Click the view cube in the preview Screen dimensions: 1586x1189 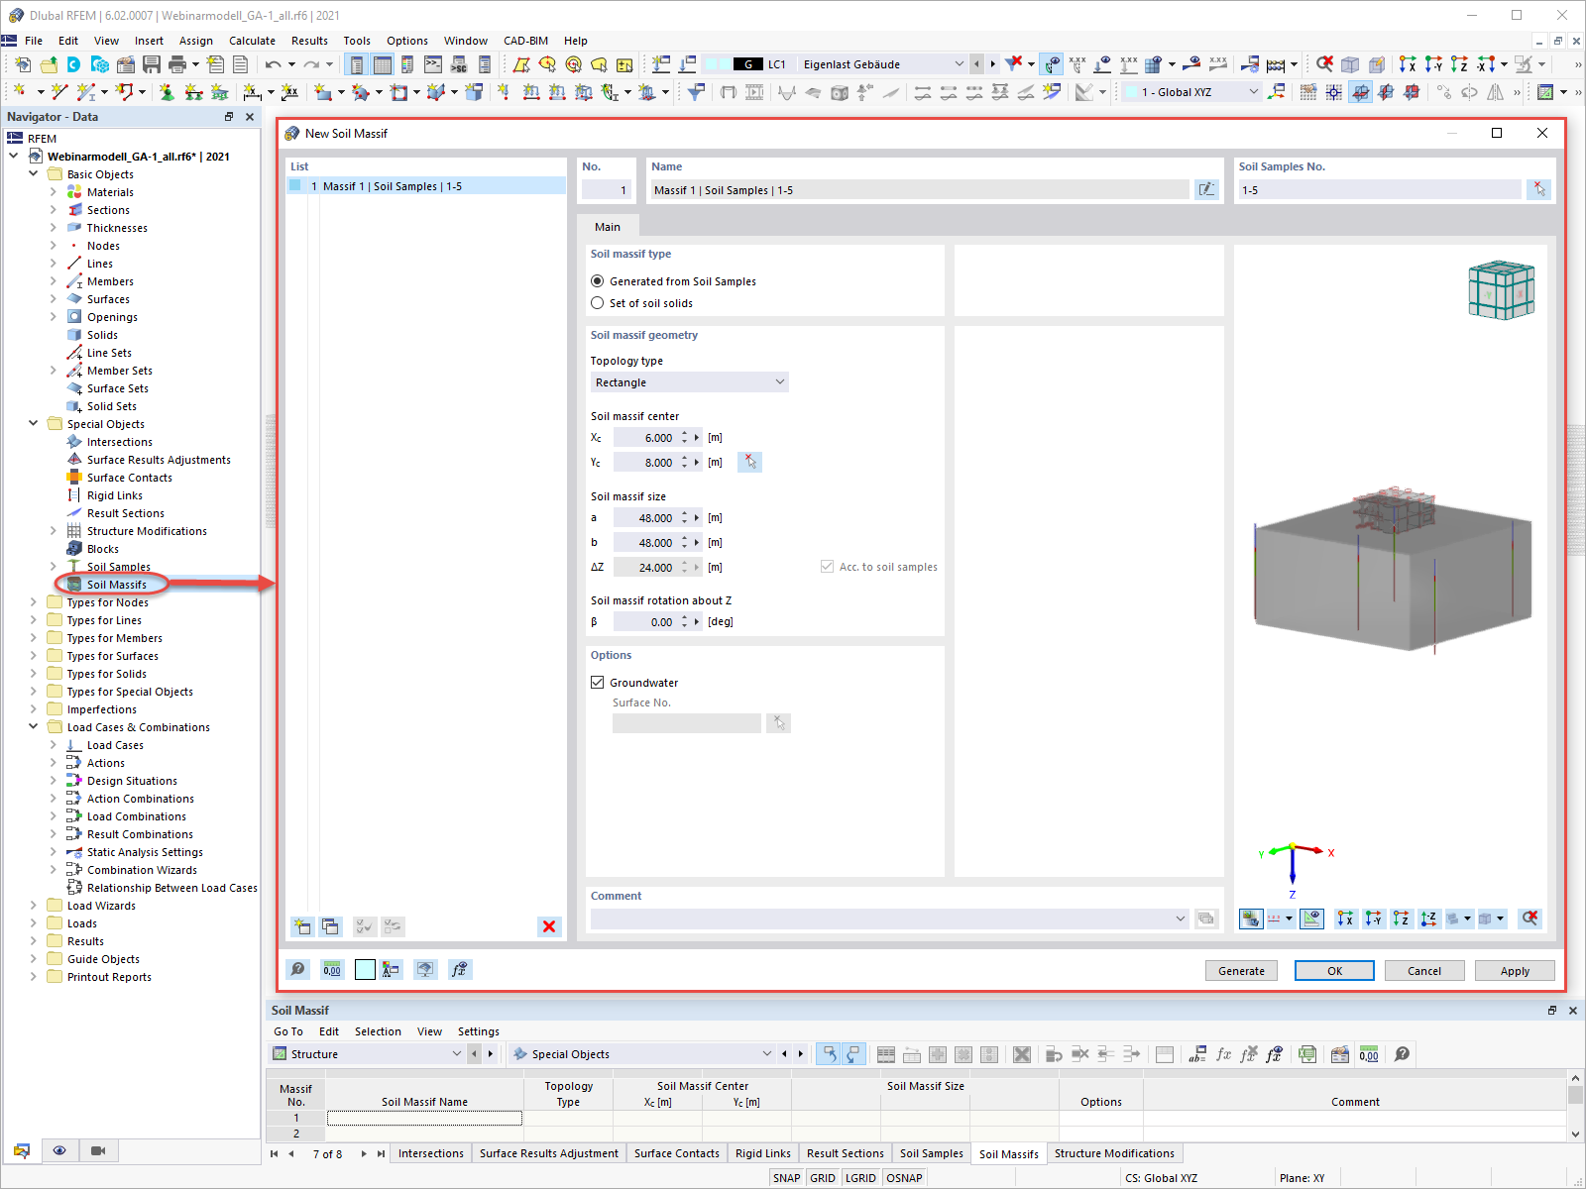(1502, 290)
